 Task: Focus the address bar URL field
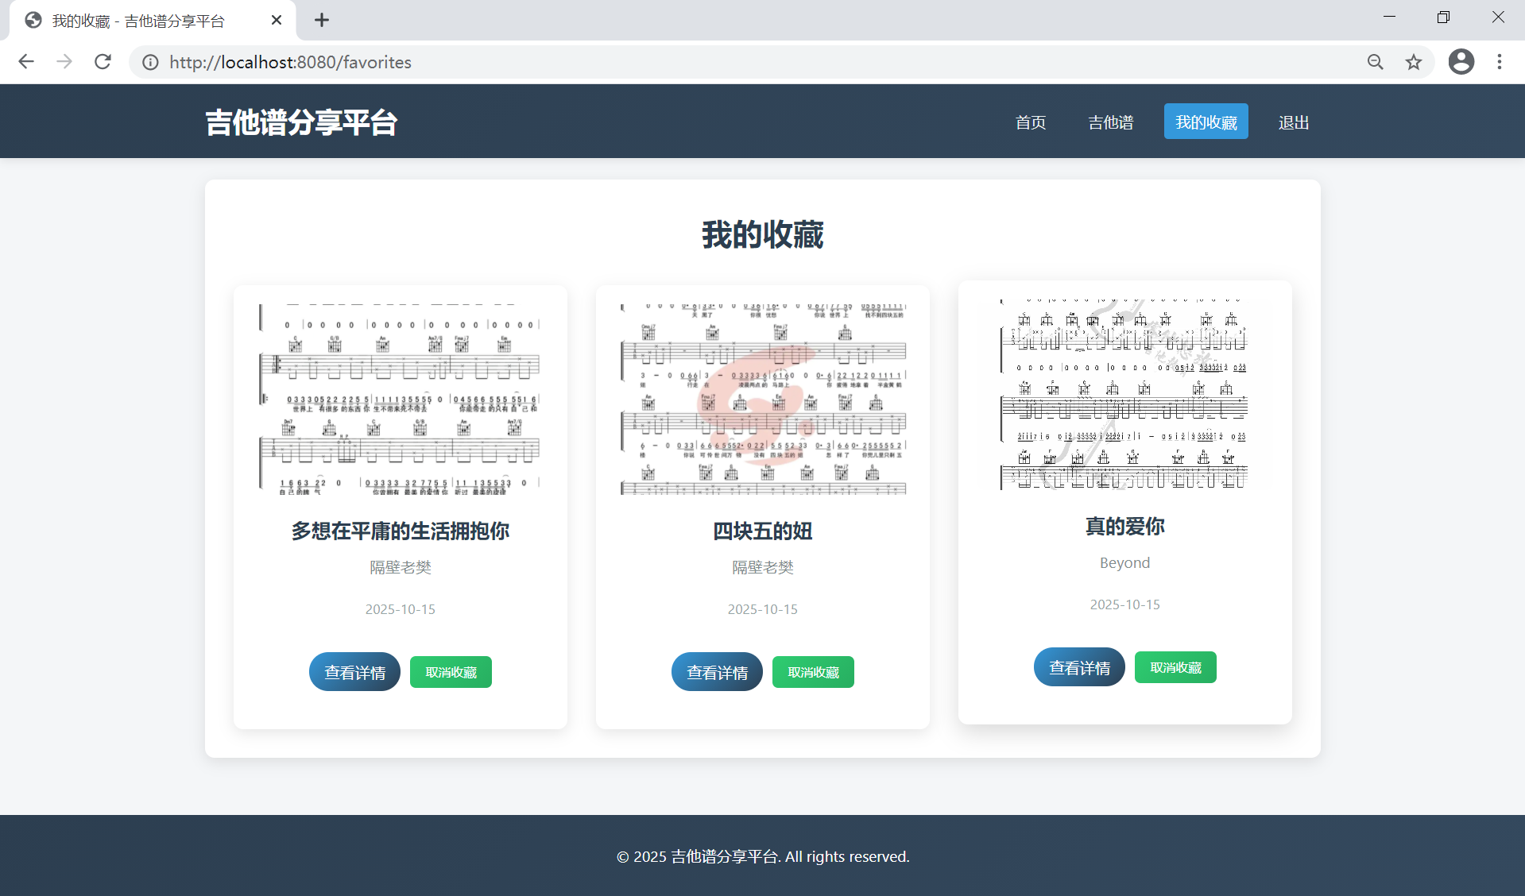click(x=715, y=62)
